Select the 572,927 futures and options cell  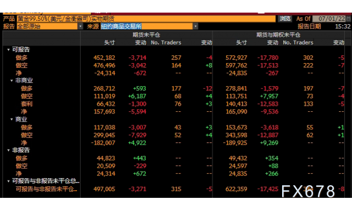point(236,58)
